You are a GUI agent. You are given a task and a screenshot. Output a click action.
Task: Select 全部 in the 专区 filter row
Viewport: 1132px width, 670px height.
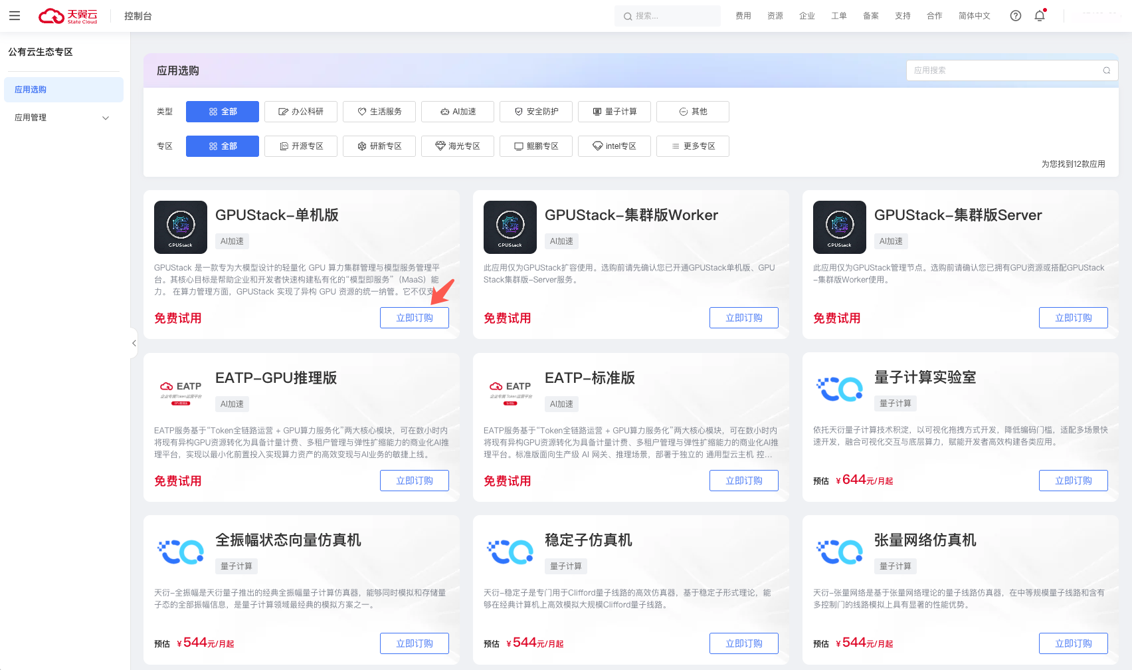(223, 146)
